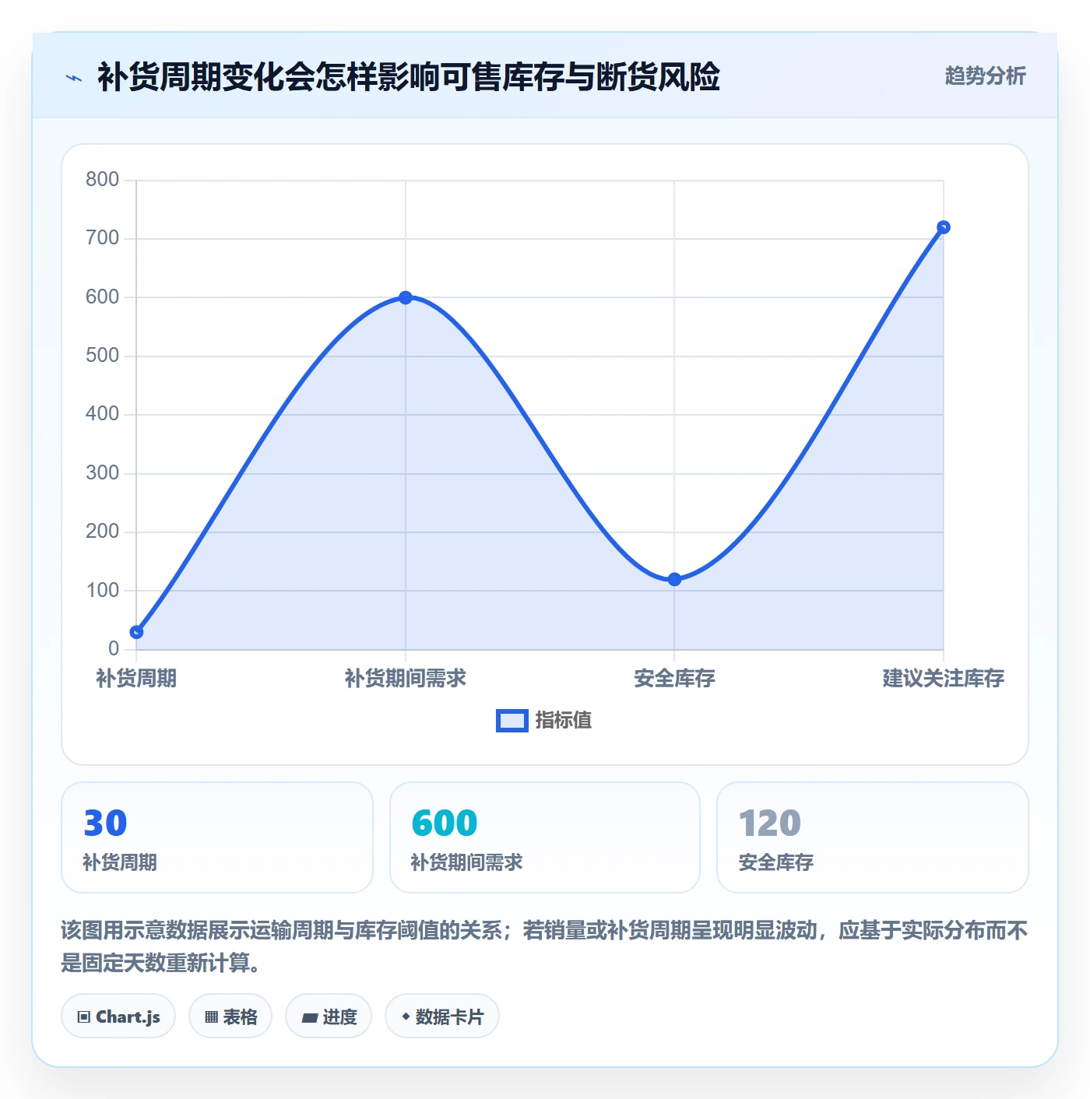Open the 600 补货期间需求 data card
The image size is (1090, 1099).
(x=545, y=837)
